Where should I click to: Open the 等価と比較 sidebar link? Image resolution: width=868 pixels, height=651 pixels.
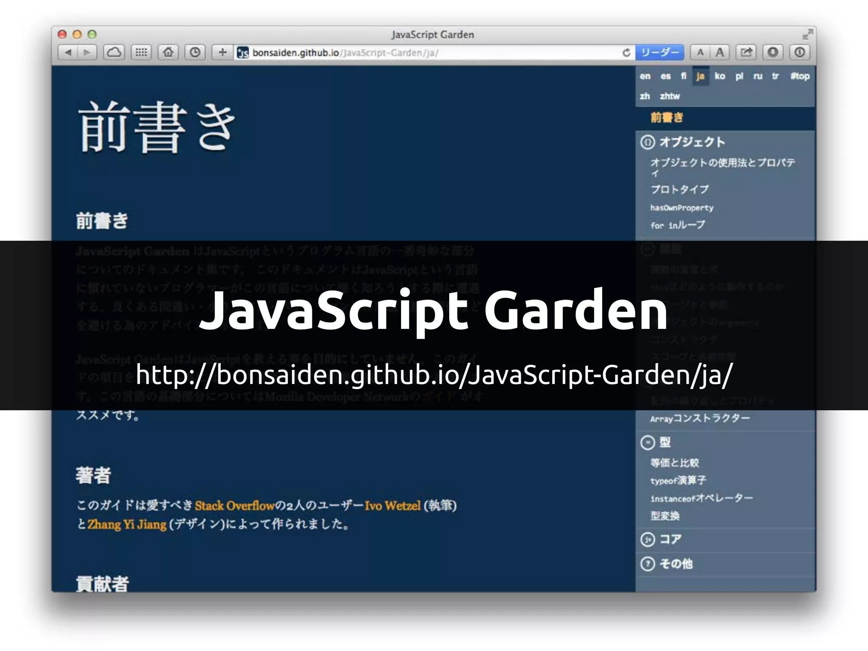[x=674, y=463]
